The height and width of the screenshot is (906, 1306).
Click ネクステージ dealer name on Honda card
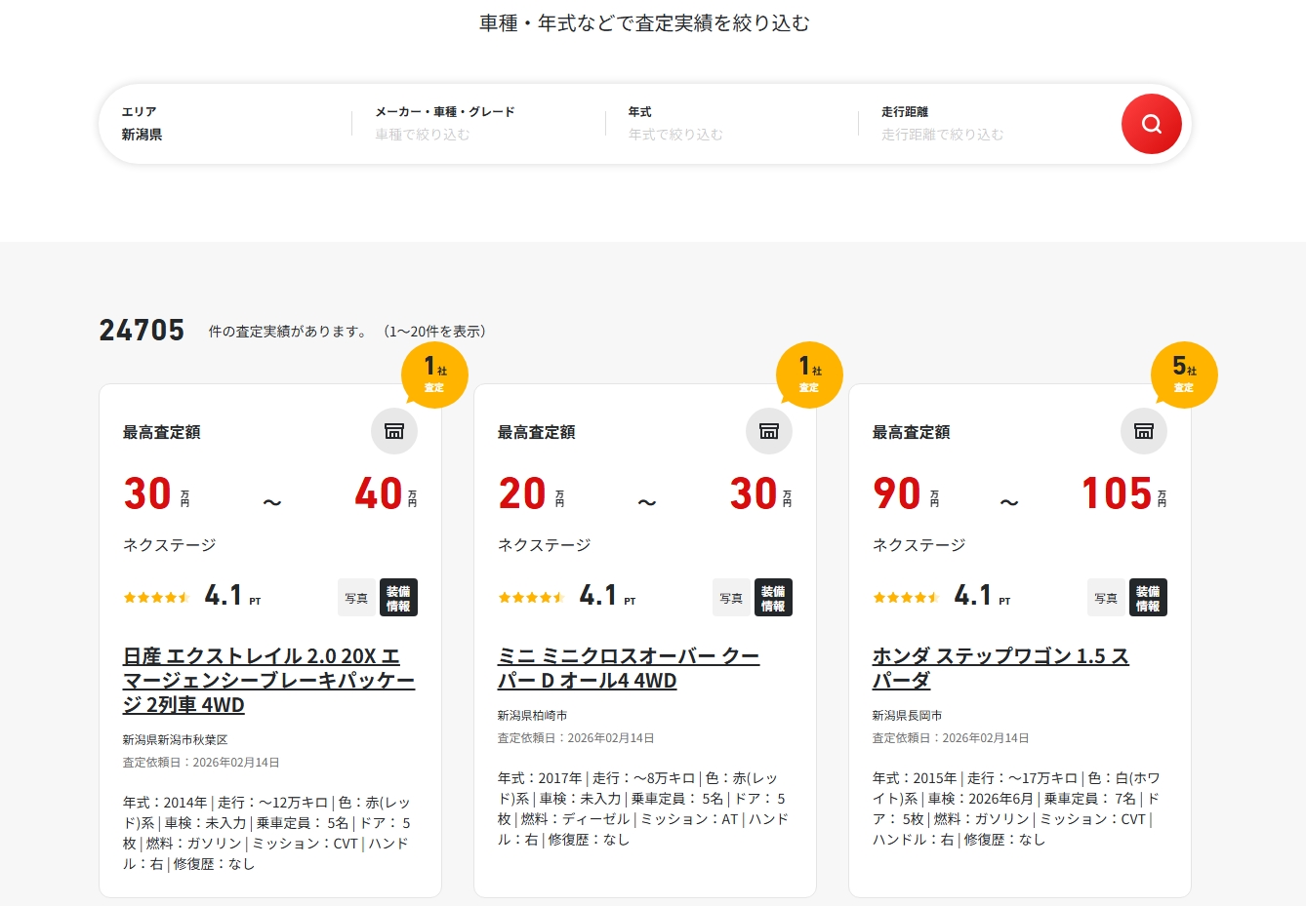pos(918,545)
